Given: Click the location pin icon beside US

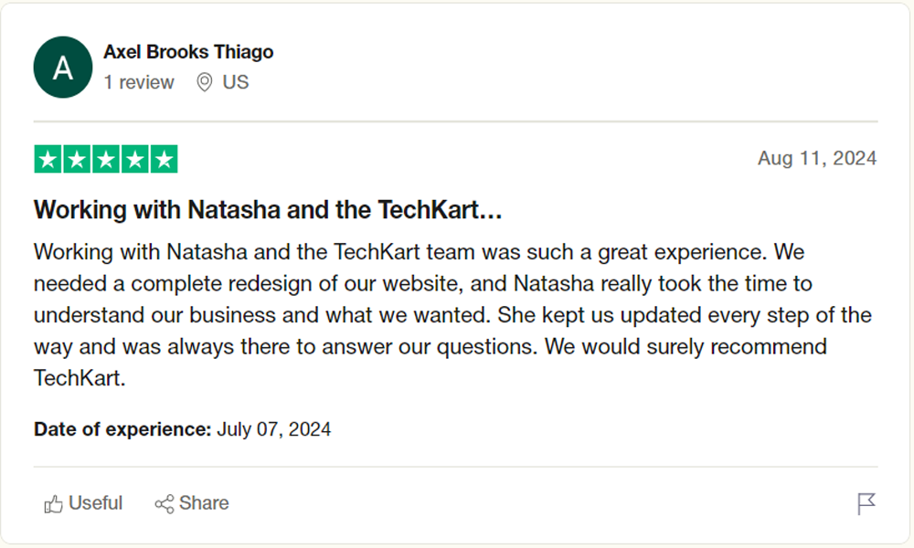Looking at the screenshot, I should 204,82.
